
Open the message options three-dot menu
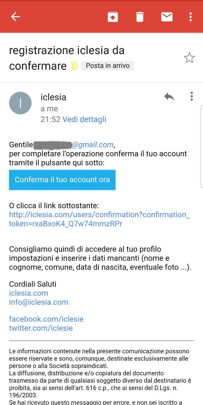click(x=192, y=96)
